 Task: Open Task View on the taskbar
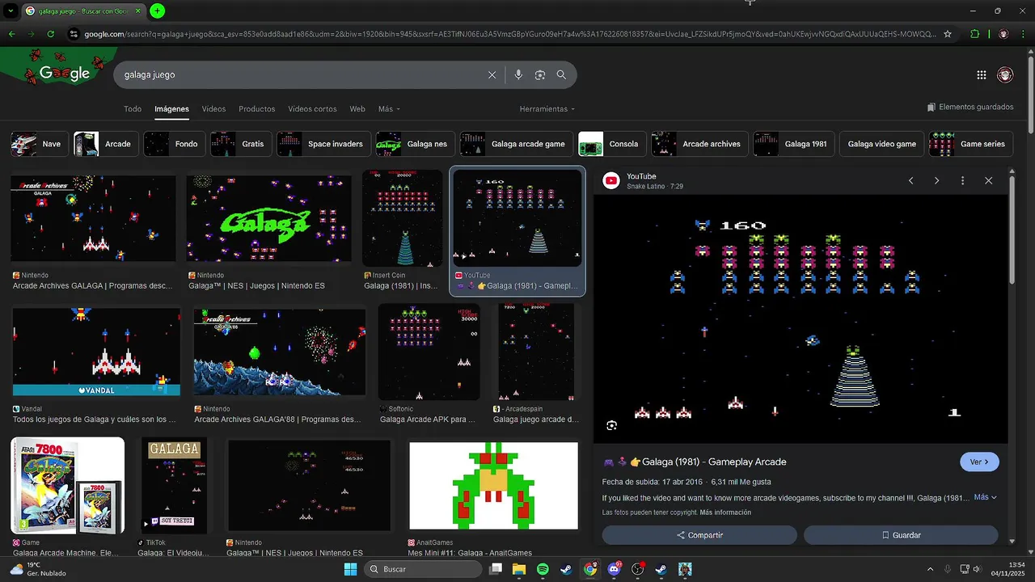495,569
